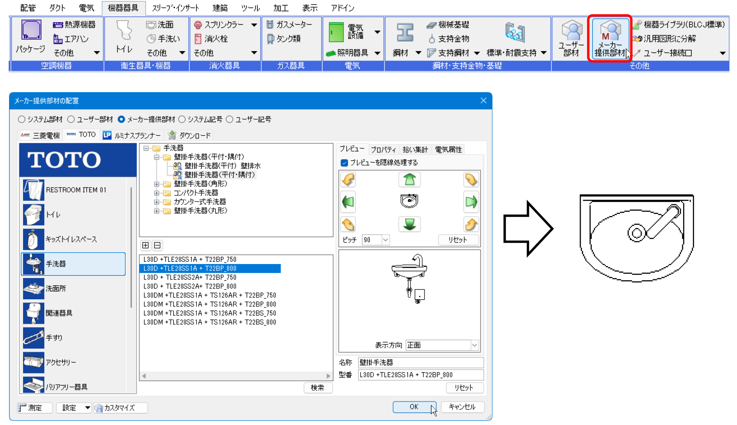Select システム部材 radio button
Viewport: 737px width, 425px height.
click(22, 119)
